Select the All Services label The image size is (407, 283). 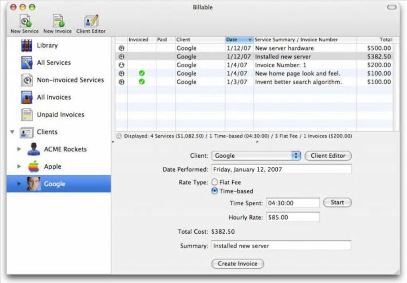pos(54,62)
